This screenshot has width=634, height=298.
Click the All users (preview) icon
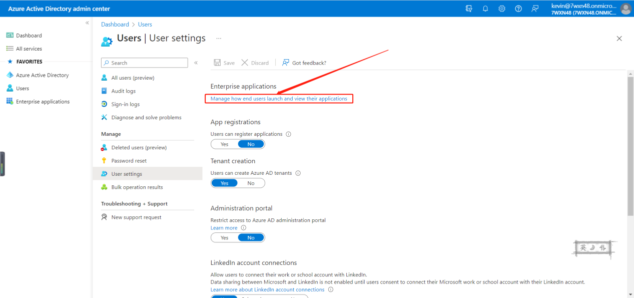pos(104,78)
